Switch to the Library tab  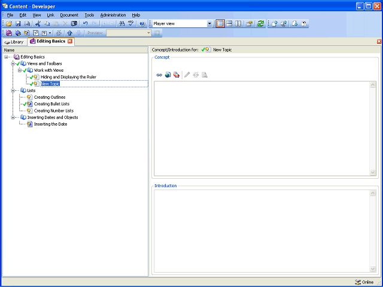(14, 42)
